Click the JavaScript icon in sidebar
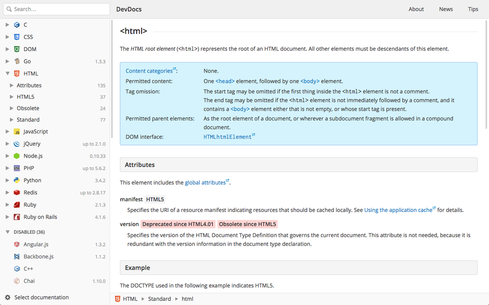This screenshot has height=305, width=489. coord(17,132)
